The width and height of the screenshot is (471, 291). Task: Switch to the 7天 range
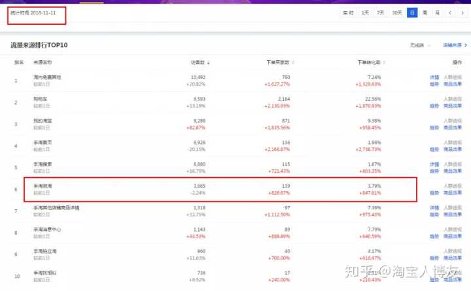[381, 13]
